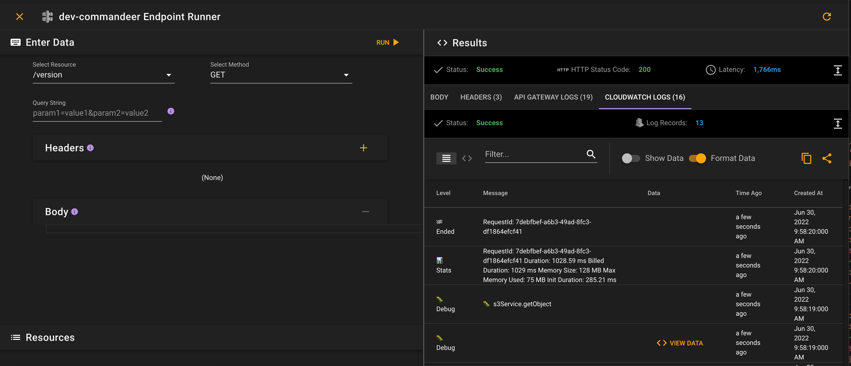The width and height of the screenshot is (851, 366).
Task: Open the API GATEWAY LOGS (19) tab
Action: (x=553, y=97)
